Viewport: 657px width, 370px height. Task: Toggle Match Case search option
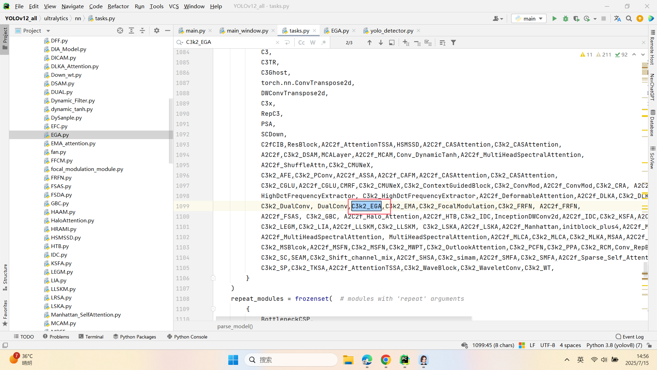(x=301, y=42)
